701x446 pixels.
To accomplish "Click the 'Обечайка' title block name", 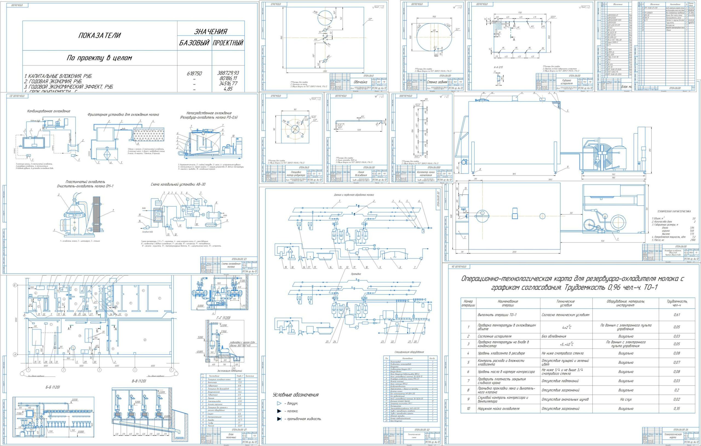I will click(x=360, y=82).
